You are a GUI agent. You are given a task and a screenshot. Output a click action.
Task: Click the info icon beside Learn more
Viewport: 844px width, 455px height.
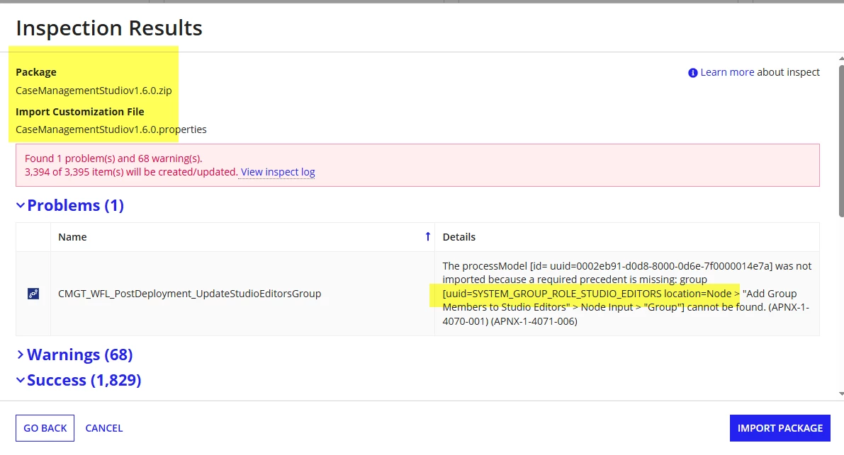(693, 72)
